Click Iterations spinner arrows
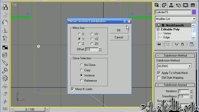The height and width of the screenshot is (112, 199). point(191,91)
